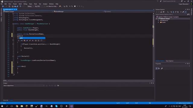Open the Debug menu
The width and height of the screenshot is (193, 108).
[25, 4]
